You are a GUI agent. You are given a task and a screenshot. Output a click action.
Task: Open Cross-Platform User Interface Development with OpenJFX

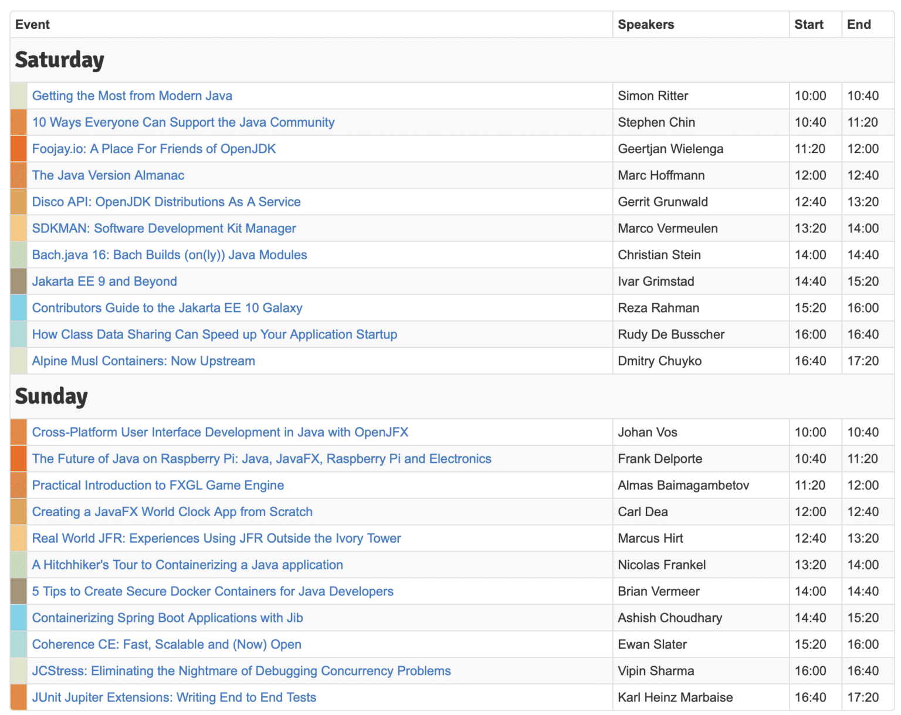(x=220, y=432)
